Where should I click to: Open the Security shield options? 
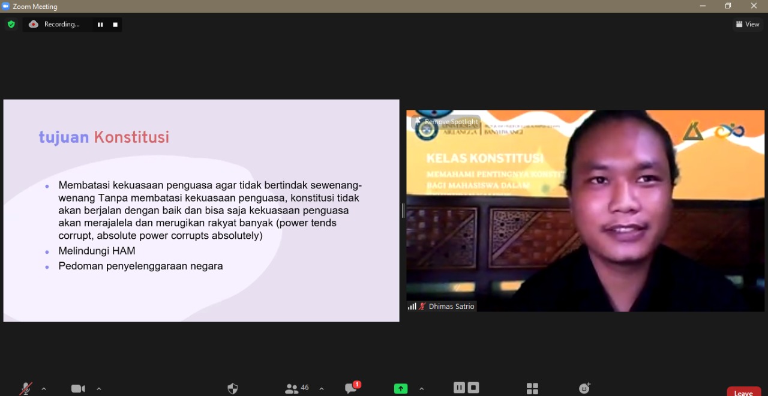coord(233,389)
